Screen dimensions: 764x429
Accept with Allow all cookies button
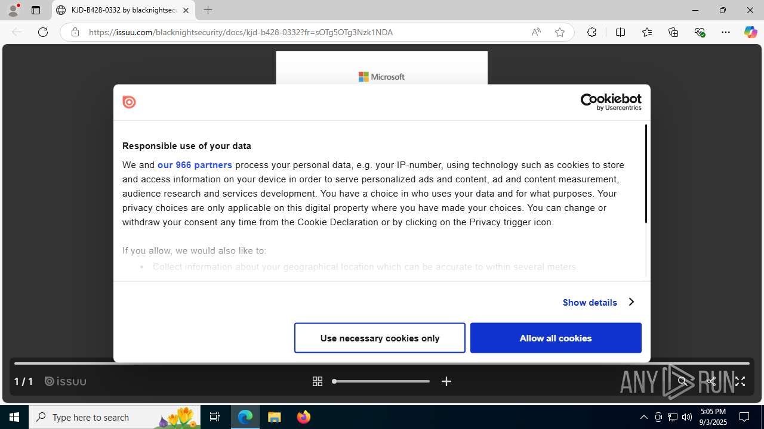pos(556,338)
